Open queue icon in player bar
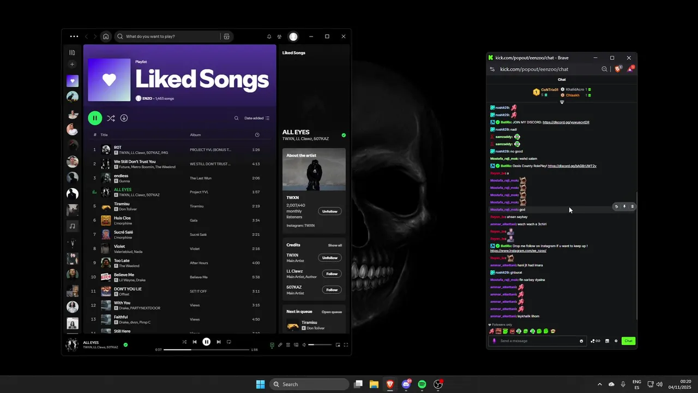 tap(288, 345)
